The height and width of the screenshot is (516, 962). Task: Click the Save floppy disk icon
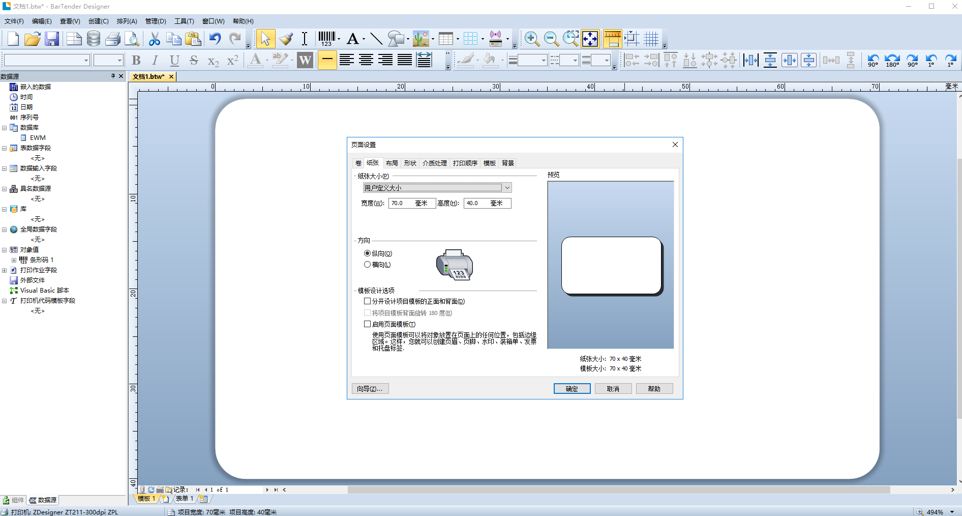(52, 39)
